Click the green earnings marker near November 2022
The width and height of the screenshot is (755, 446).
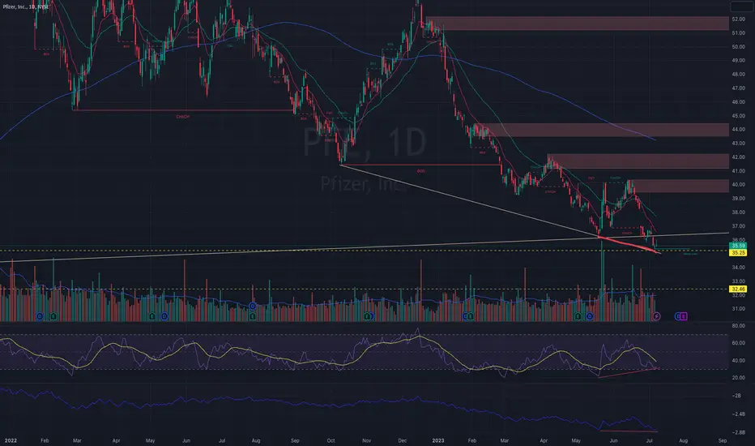(368, 316)
